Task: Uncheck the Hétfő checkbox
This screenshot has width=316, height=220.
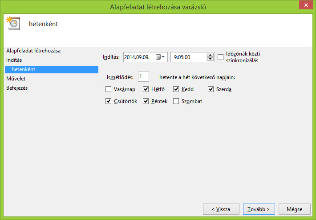Action: [x=146, y=89]
